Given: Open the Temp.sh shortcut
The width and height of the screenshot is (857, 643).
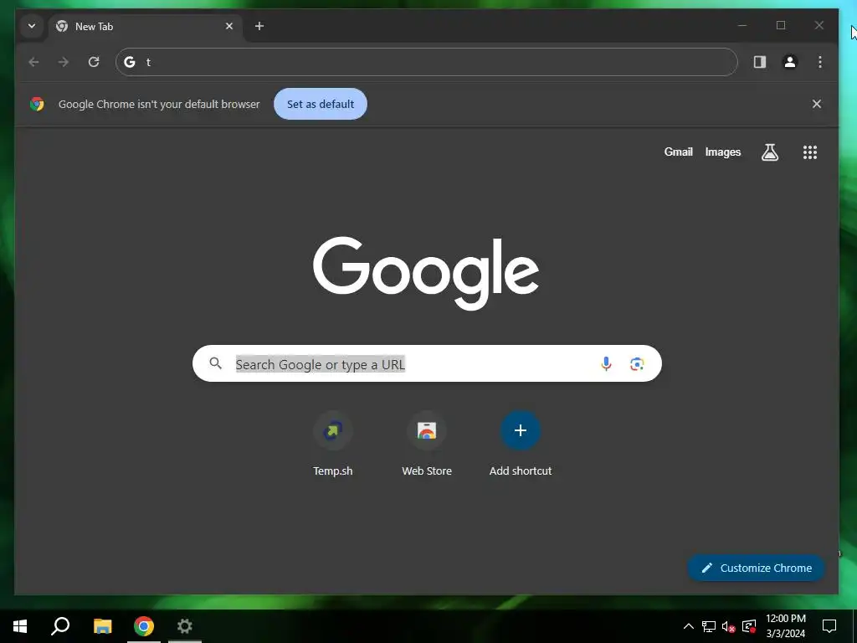Looking at the screenshot, I should point(333,444).
